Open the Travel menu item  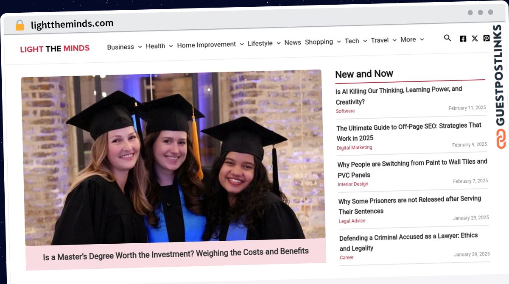point(380,40)
